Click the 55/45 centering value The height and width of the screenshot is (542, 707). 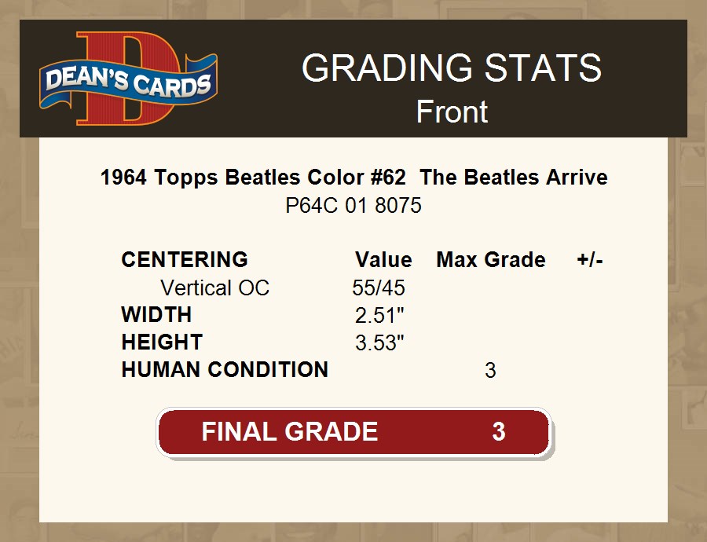pyautogui.click(x=379, y=288)
